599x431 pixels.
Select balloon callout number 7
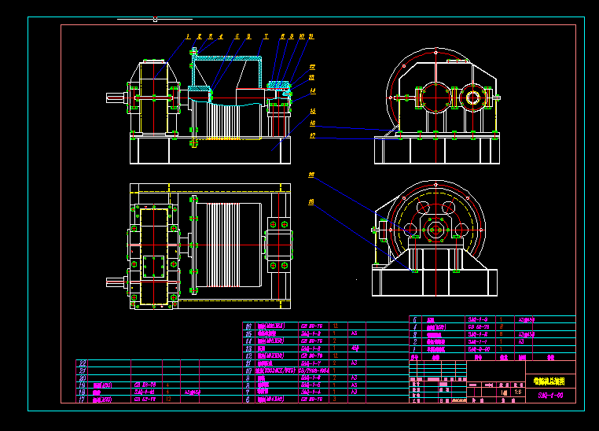266,37
